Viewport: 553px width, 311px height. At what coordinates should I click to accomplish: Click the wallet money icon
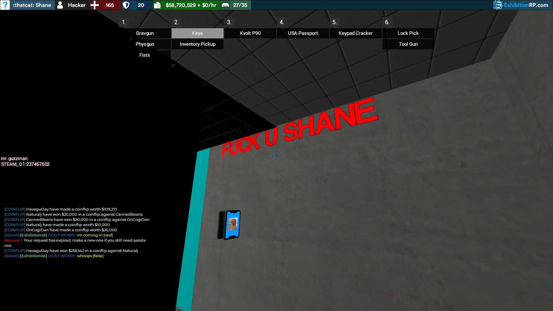(x=157, y=5)
